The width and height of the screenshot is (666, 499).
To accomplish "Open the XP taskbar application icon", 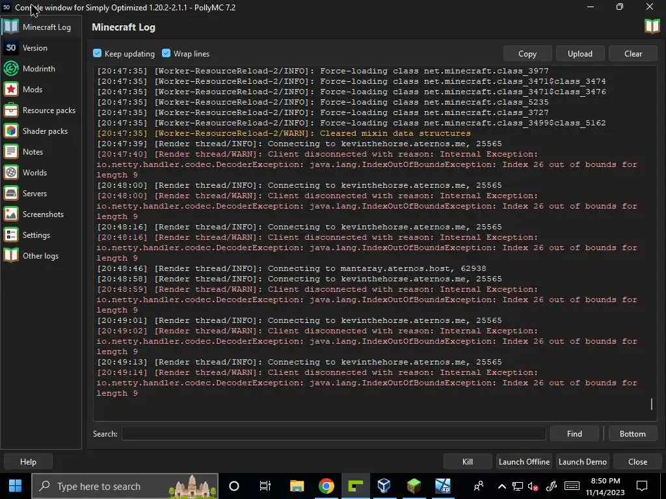I will coord(442,486).
